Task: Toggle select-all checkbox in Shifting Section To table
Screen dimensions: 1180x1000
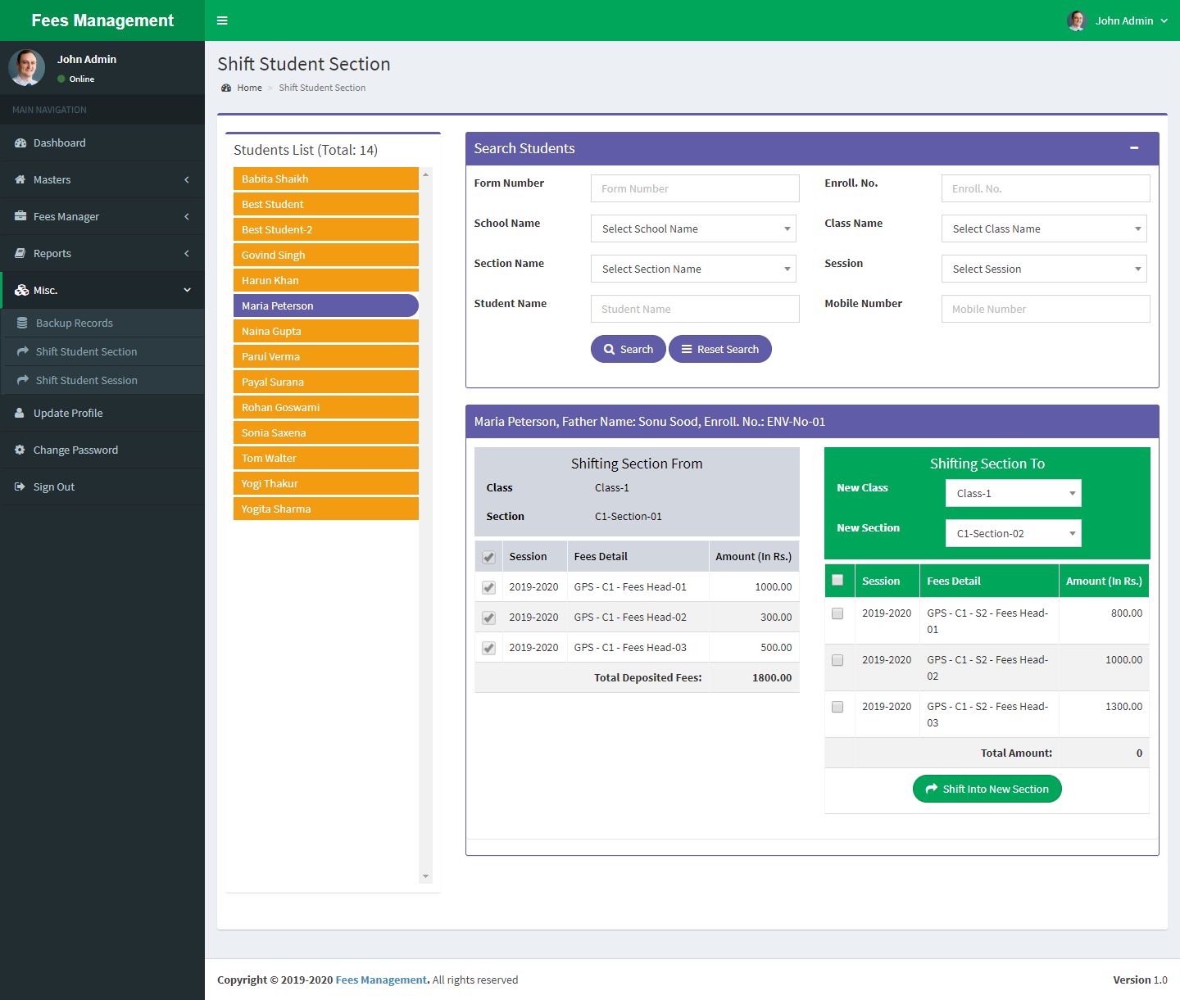Action: point(837,581)
